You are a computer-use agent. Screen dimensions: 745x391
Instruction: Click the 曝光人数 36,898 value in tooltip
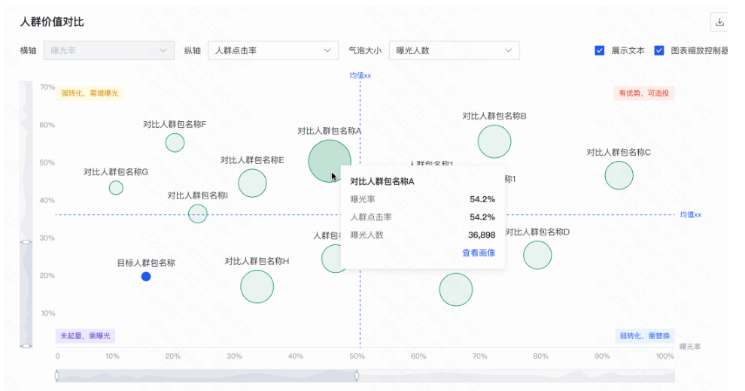(482, 235)
